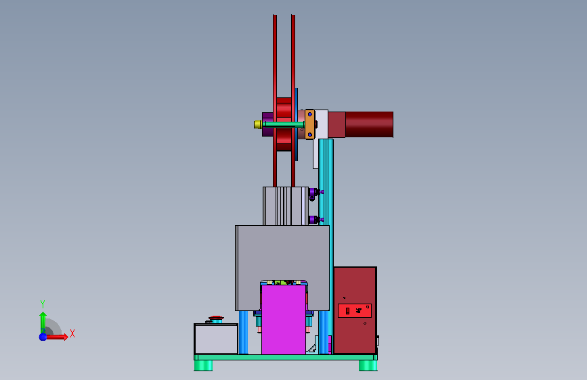Select the right green machine foot

coord(368,365)
